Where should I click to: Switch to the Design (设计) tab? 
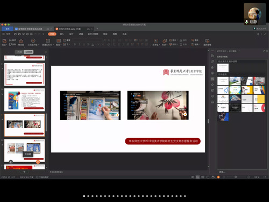point(72,34)
